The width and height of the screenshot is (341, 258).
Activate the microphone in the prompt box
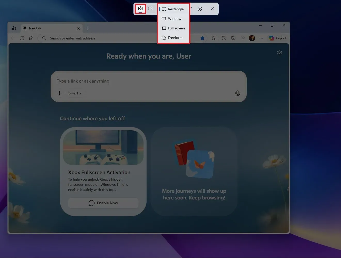[238, 93]
